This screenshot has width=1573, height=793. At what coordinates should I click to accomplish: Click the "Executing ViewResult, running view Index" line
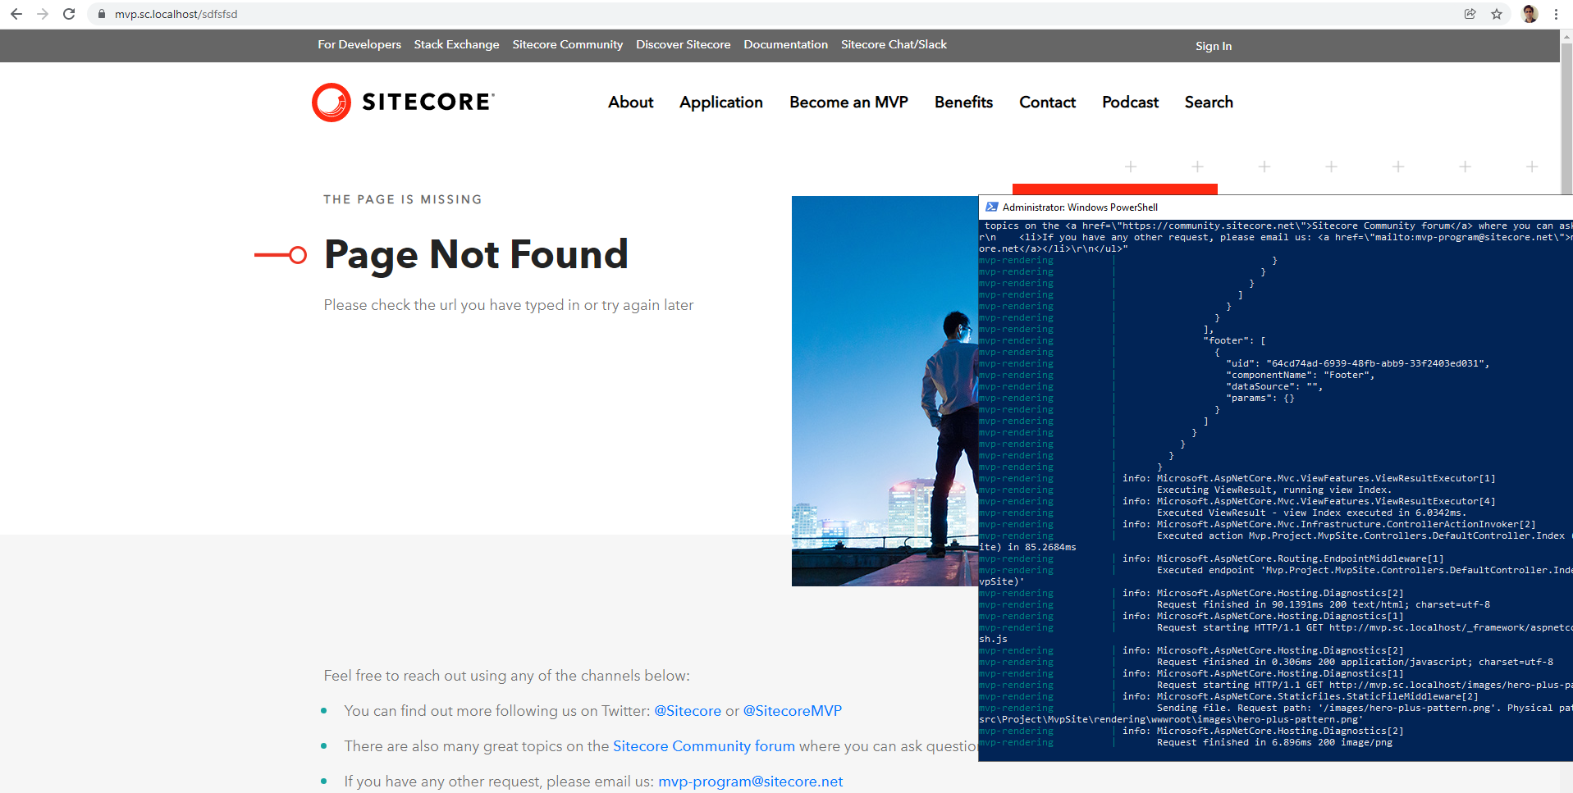[x=1274, y=490]
